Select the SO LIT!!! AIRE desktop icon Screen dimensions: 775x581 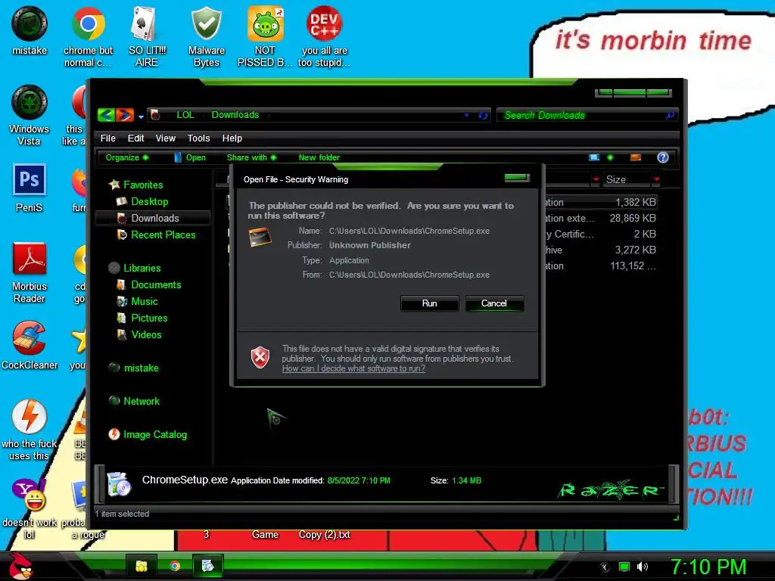147,37
